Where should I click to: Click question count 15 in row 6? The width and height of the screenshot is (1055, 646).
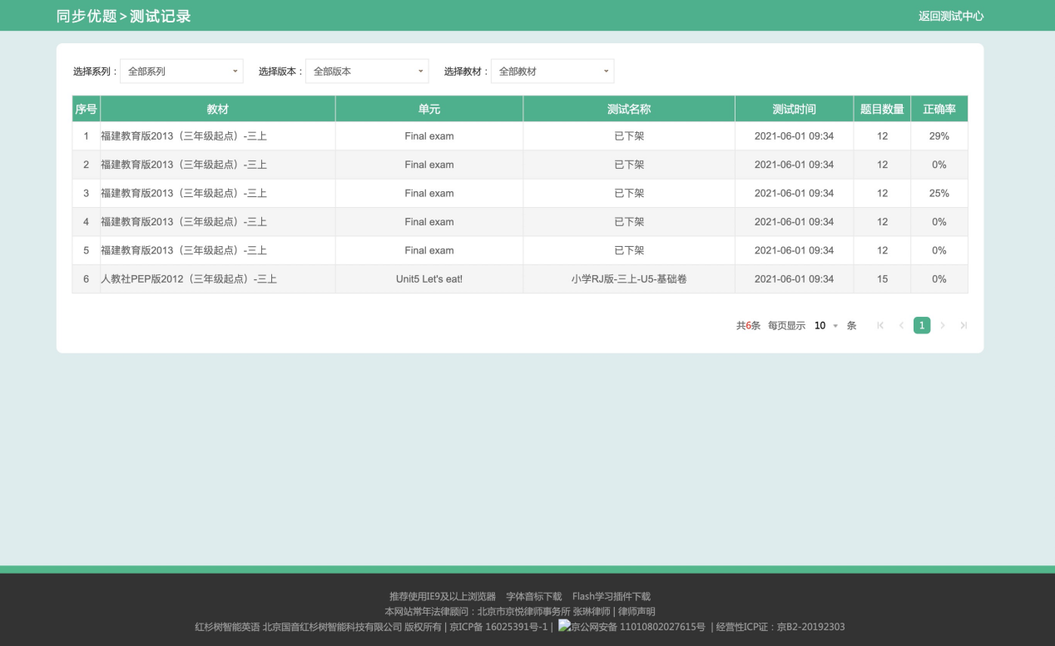coord(882,279)
